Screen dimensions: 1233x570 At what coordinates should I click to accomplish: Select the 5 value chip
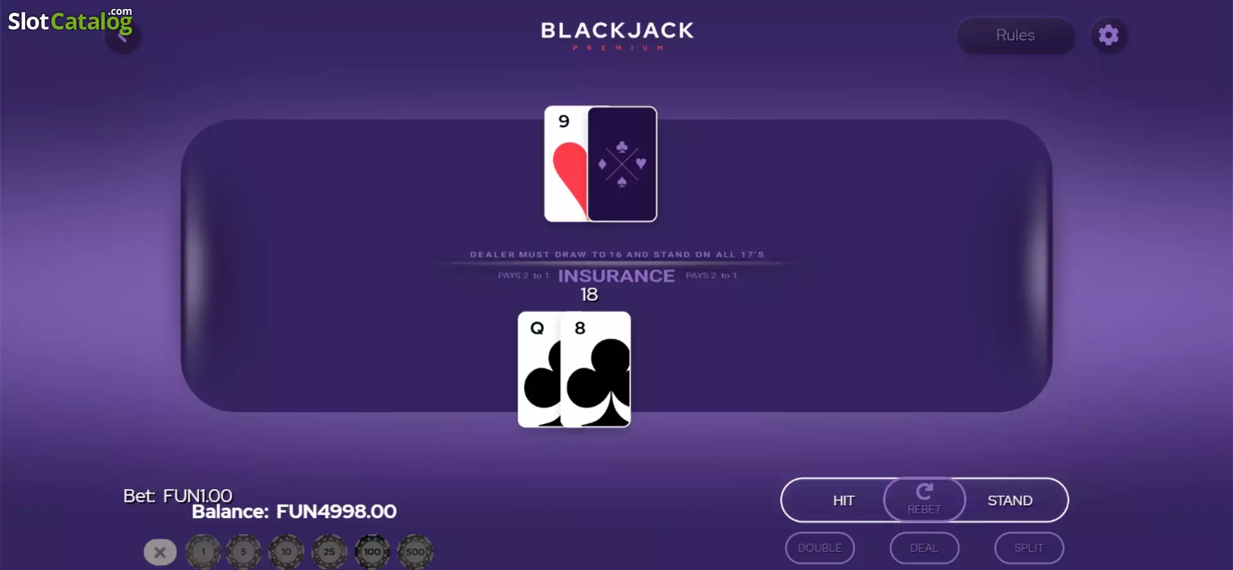point(243,551)
